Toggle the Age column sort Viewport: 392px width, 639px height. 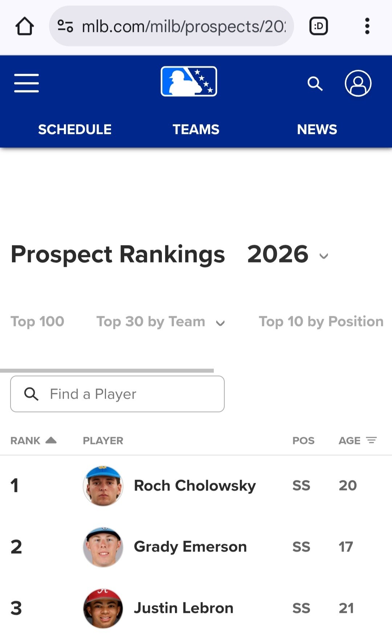[358, 440]
